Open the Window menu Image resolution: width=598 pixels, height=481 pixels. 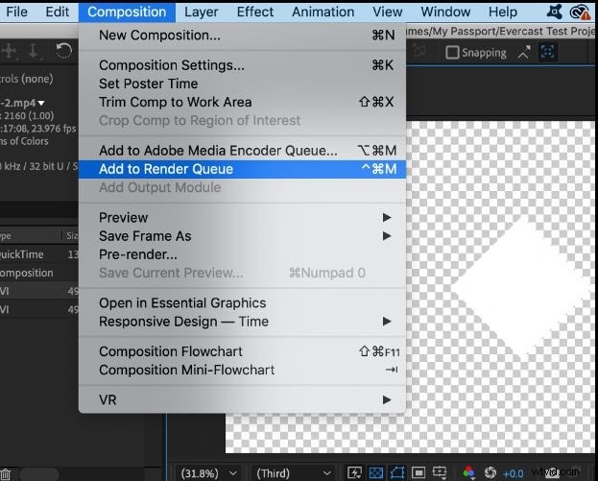coord(445,12)
